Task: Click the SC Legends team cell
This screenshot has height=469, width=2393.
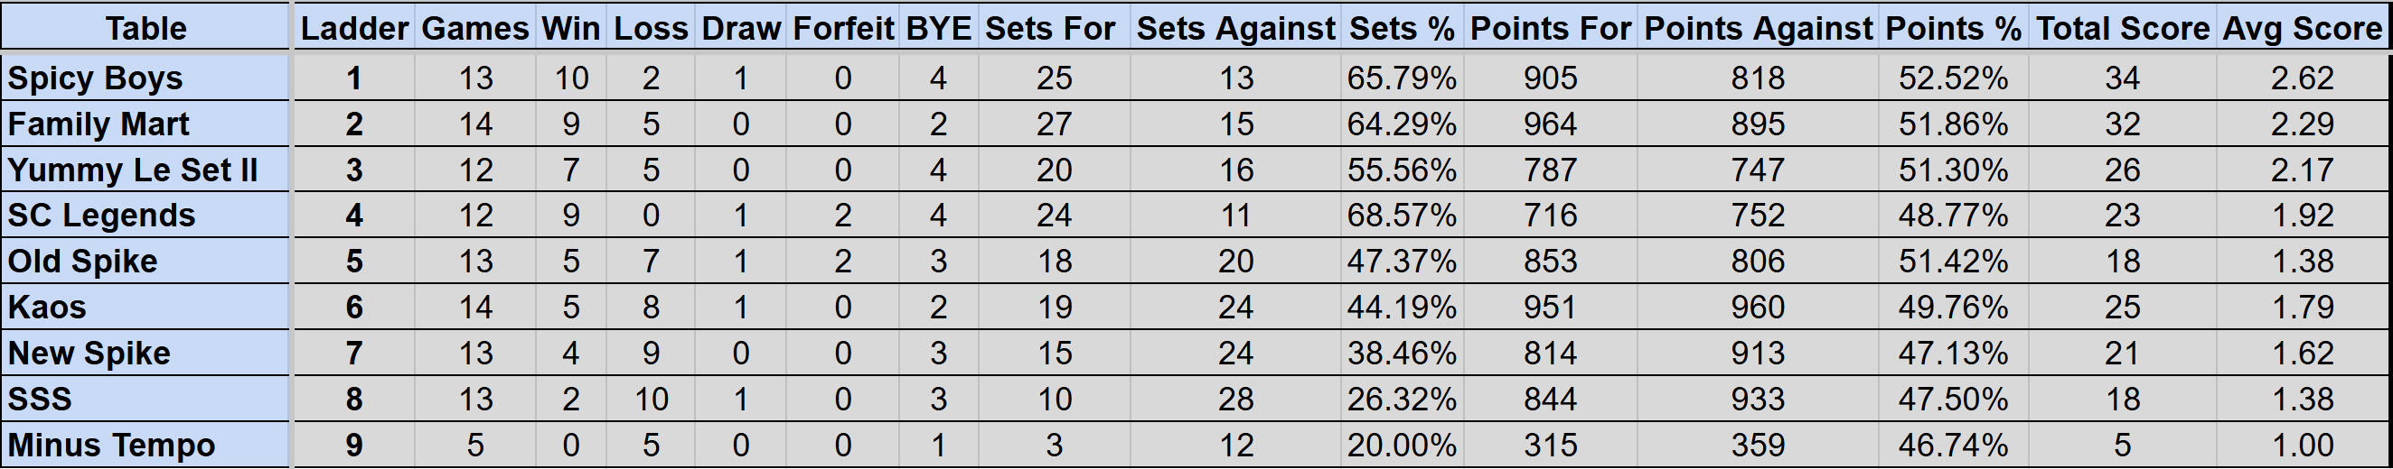Action: point(101,215)
